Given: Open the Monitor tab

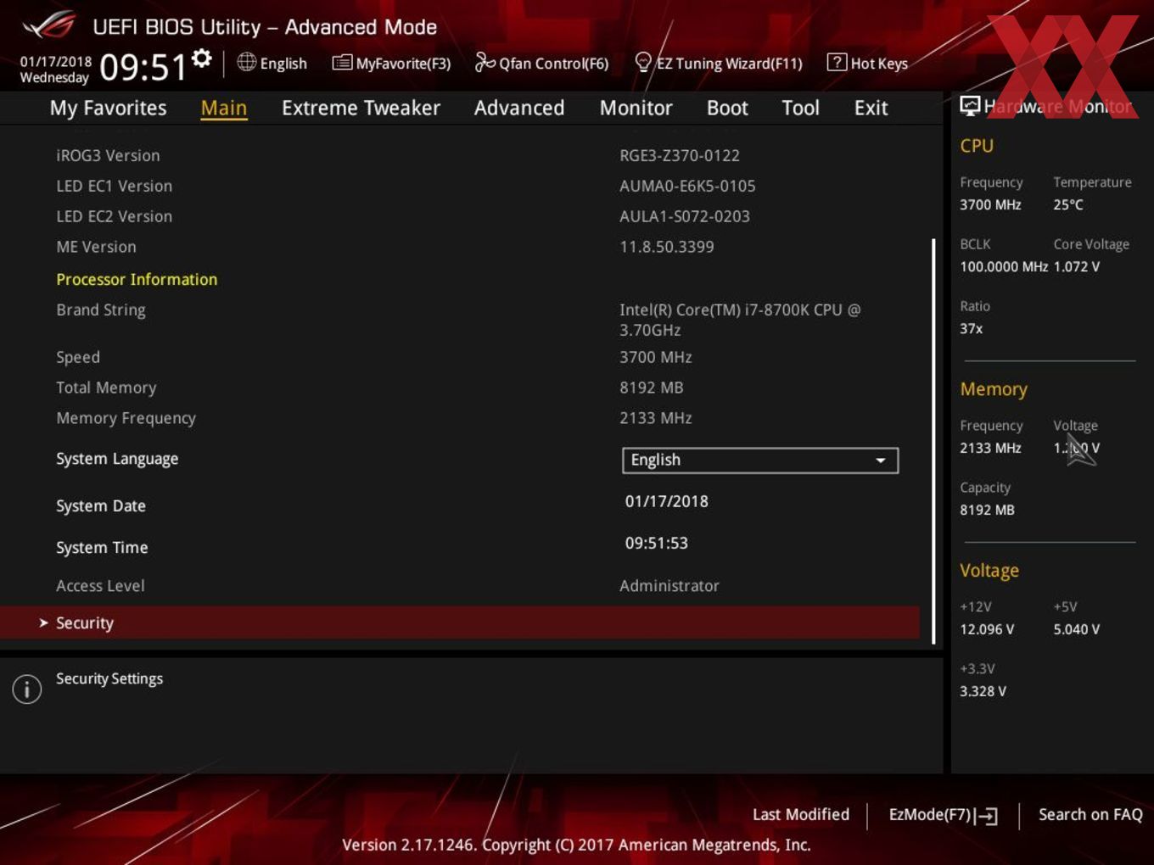Looking at the screenshot, I should click(x=636, y=109).
